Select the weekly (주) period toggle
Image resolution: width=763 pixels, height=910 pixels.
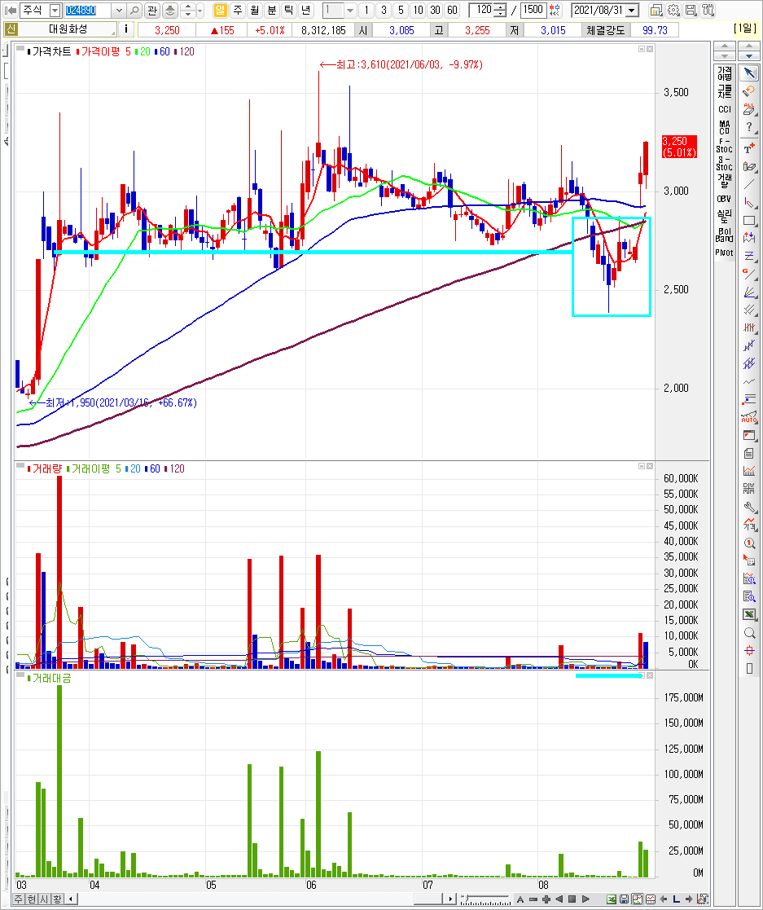(237, 10)
